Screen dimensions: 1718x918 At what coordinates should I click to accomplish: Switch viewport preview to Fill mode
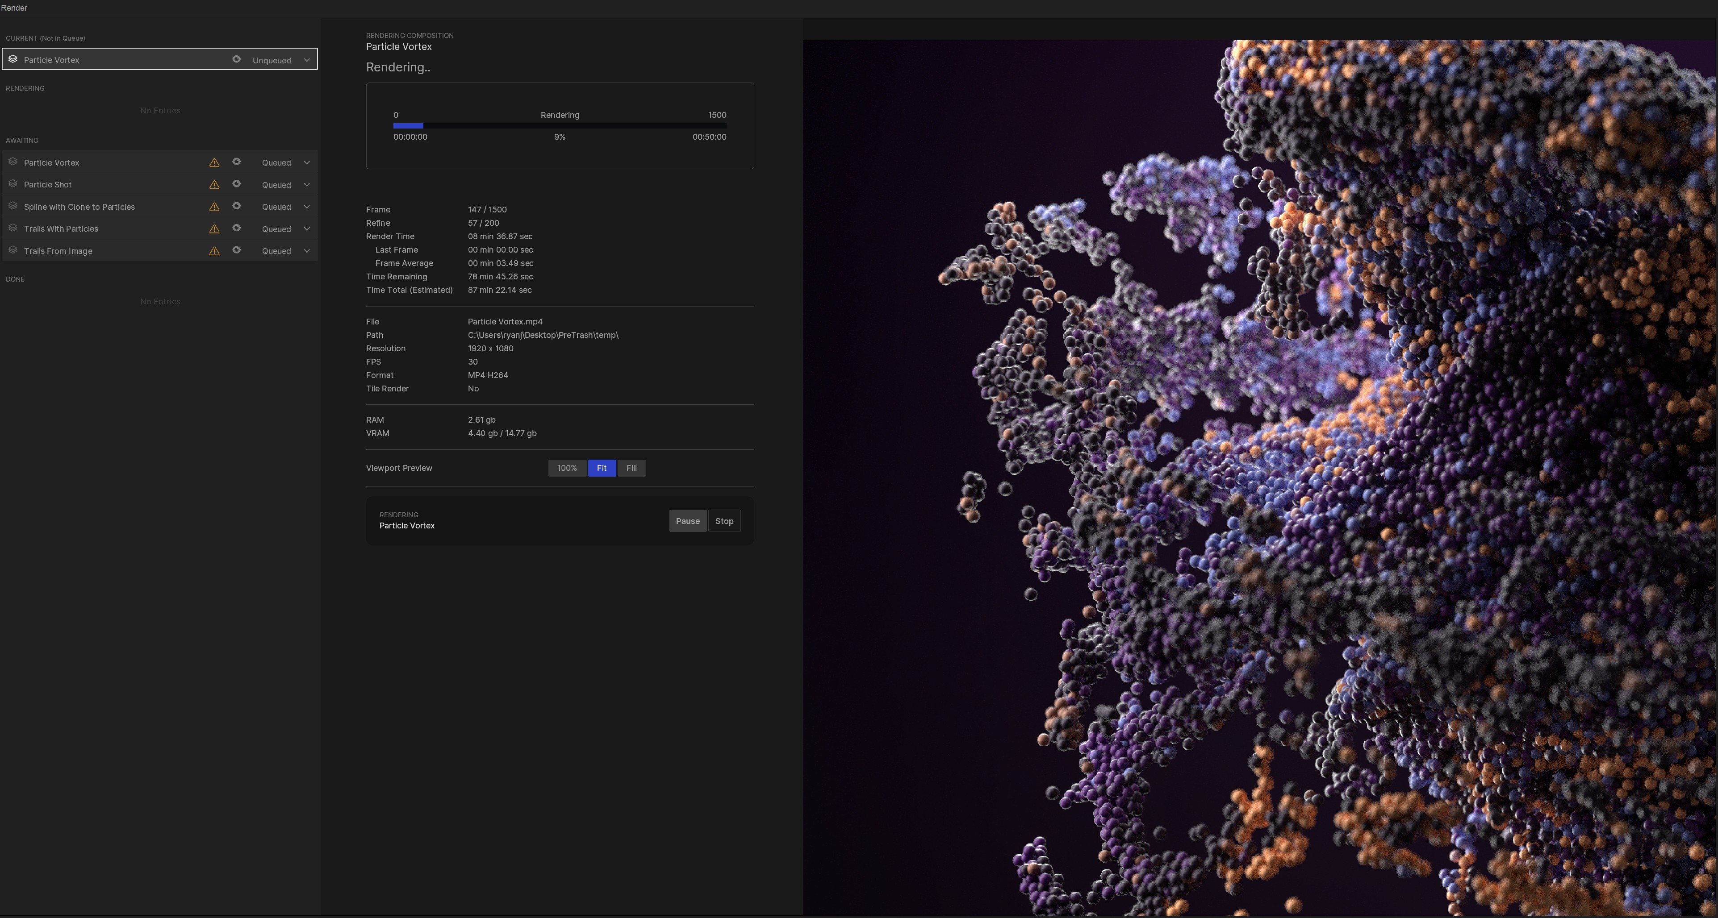pyautogui.click(x=631, y=468)
